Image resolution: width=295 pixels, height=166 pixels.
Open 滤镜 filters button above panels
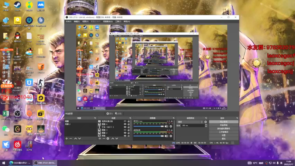[118, 114]
